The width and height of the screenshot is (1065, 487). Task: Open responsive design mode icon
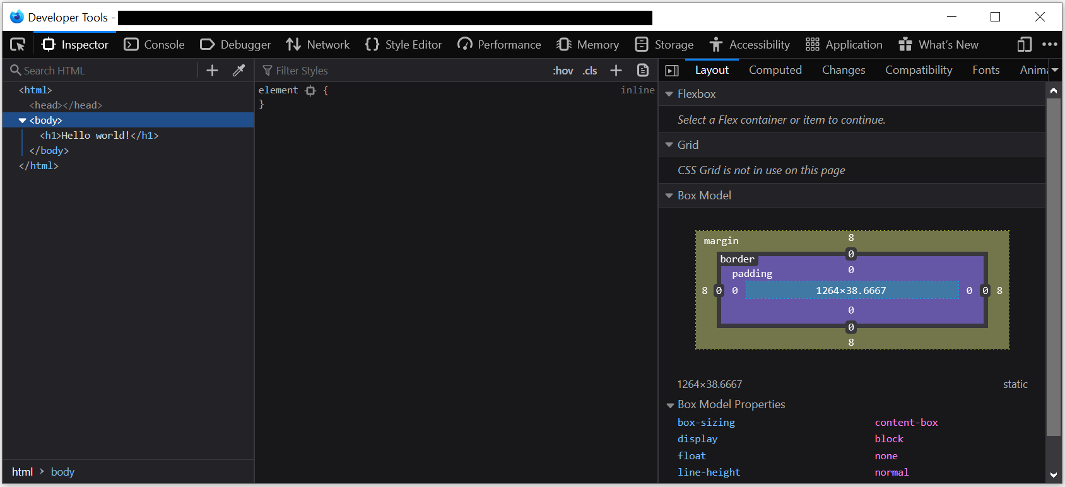1024,45
